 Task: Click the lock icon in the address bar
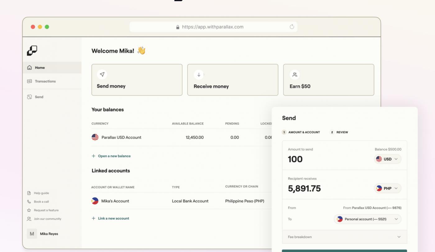[x=178, y=27]
